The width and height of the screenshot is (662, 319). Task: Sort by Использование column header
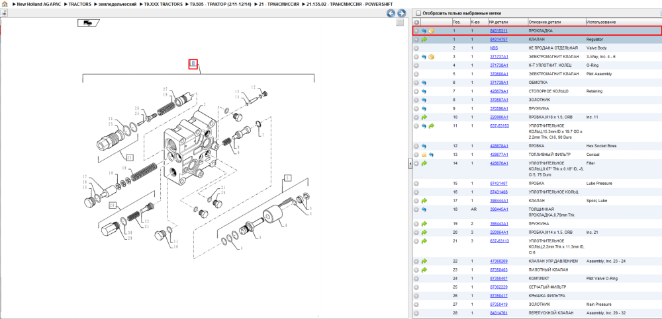(x=601, y=22)
